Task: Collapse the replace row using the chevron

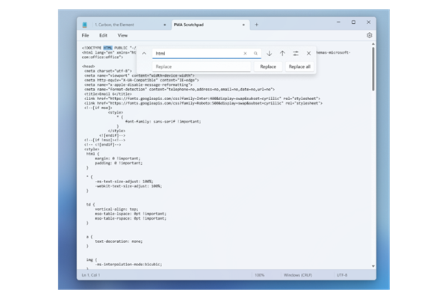Action: 143,54
